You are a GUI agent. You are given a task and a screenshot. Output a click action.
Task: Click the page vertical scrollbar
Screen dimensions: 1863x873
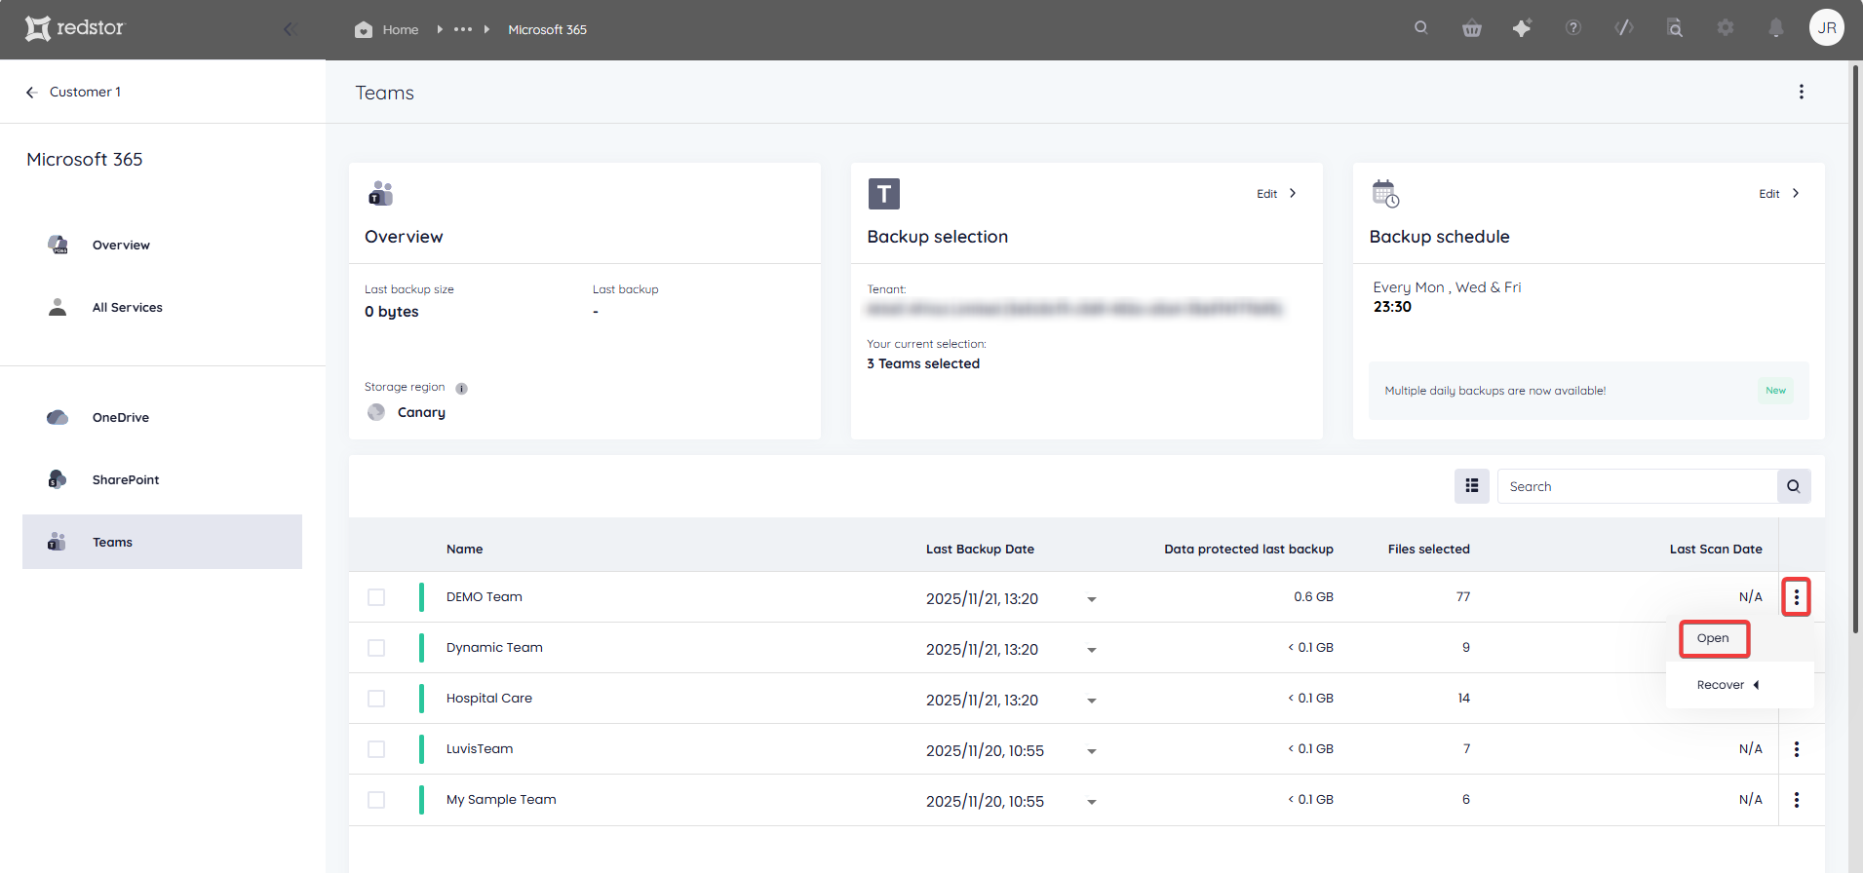coord(1855,348)
